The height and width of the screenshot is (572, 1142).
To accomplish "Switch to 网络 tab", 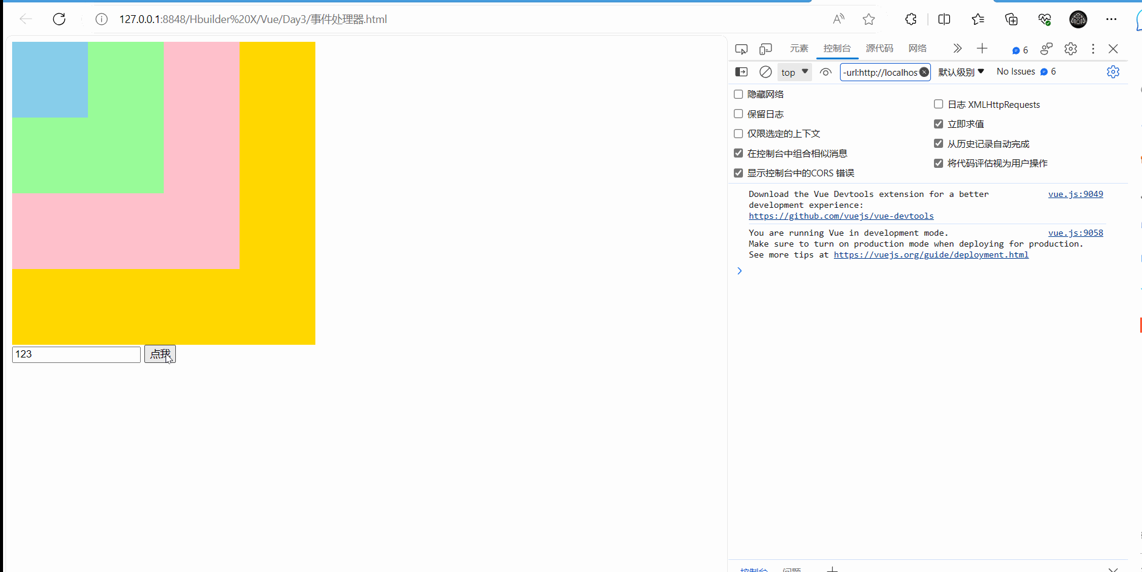I will pyautogui.click(x=918, y=48).
